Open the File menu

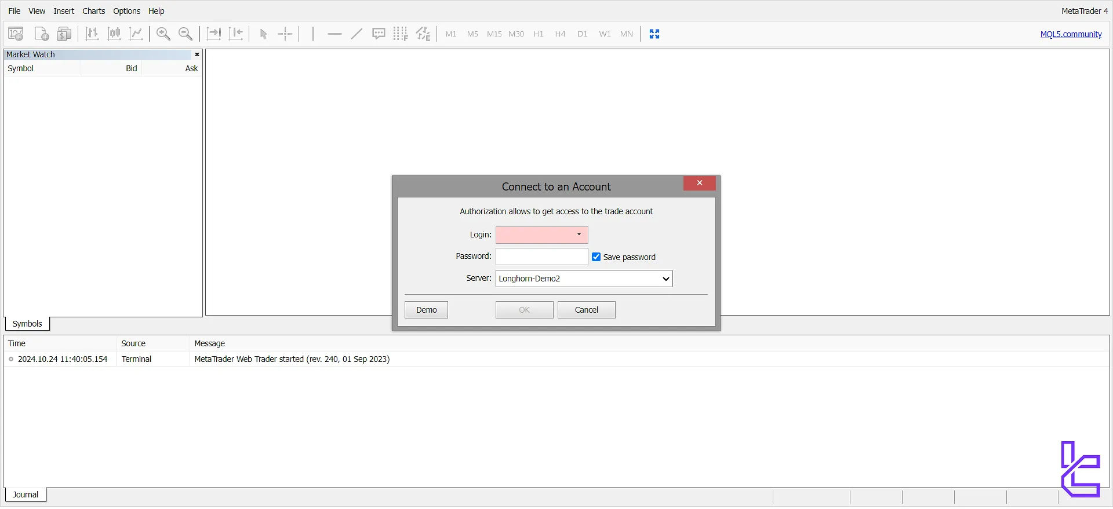pyautogui.click(x=14, y=11)
